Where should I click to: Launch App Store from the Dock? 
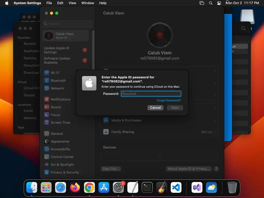point(104,187)
